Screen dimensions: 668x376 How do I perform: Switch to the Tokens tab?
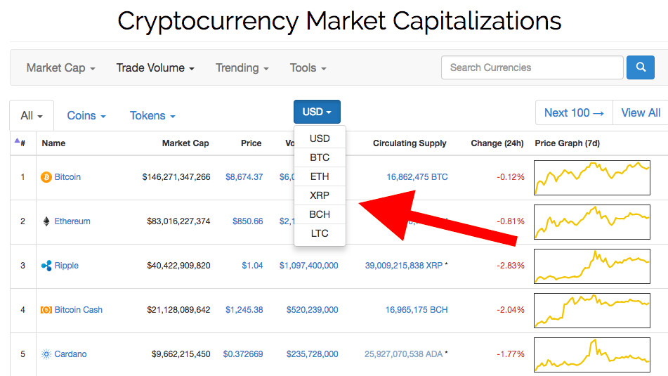pyautogui.click(x=152, y=116)
